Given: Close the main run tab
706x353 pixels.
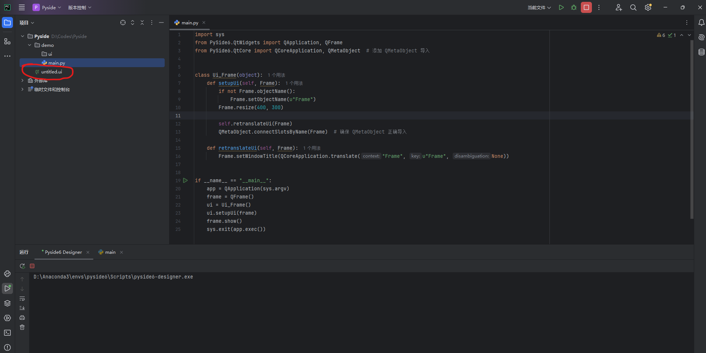Looking at the screenshot, I should 121,252.
